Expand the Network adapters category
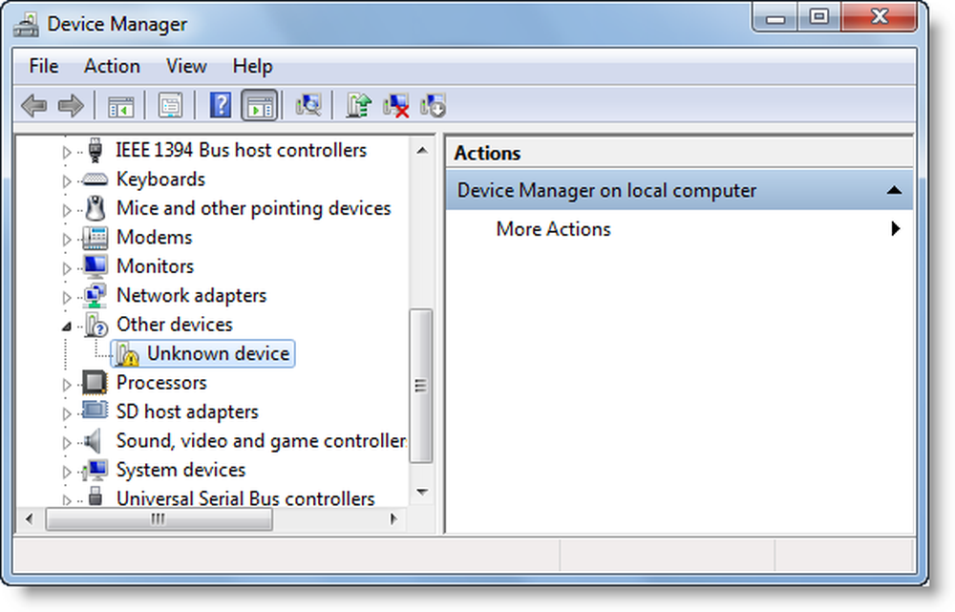 pos(65,295)
